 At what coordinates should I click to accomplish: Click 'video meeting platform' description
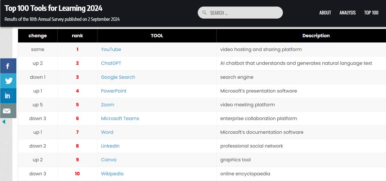click(x=248, y=105)
